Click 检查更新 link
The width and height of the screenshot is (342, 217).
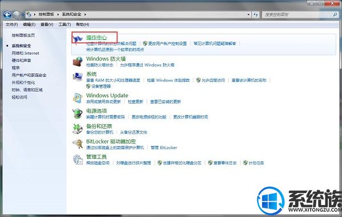click(136, 101)
